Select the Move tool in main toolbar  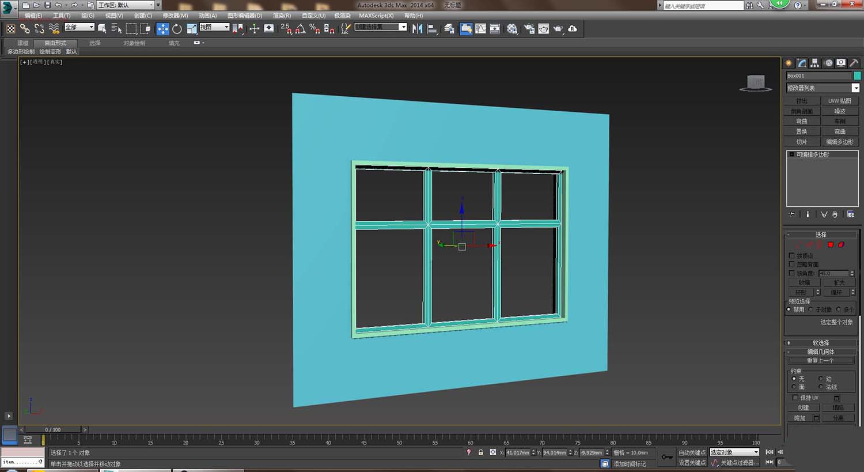[163, 29]
